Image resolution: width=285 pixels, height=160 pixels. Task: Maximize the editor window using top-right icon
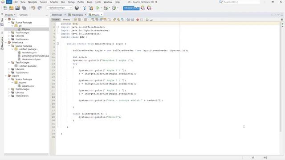[282, 15]
